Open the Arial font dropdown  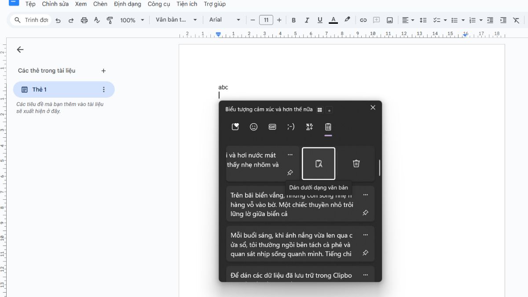click(225, 20)
